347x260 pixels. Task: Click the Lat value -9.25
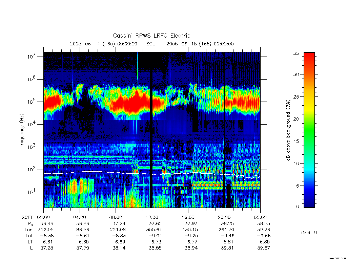[190, 236]
